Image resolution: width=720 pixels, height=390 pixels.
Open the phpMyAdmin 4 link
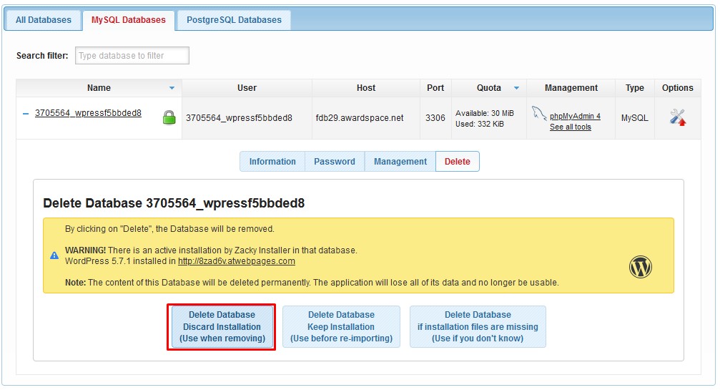(x=575, y=116)
